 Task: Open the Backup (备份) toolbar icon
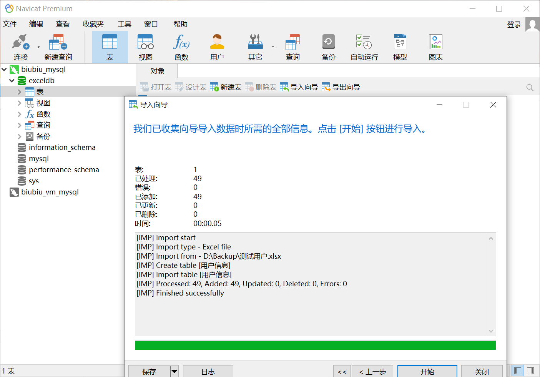click(329, 47)
